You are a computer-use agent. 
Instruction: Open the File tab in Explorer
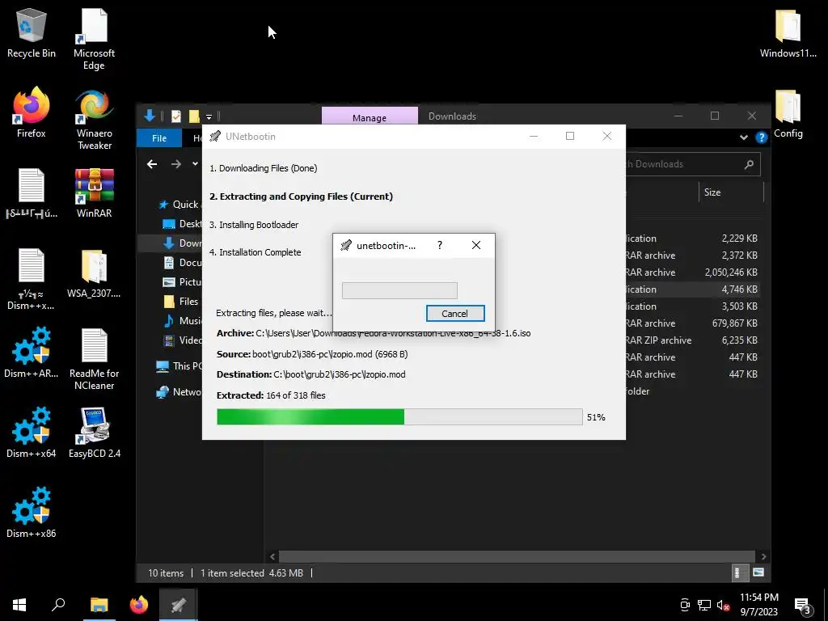(x=159, y=137)
